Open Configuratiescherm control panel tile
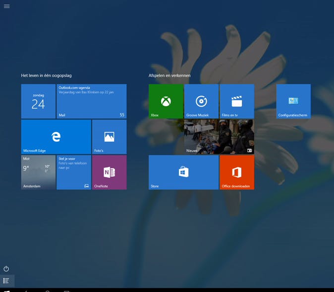The height and width of the screenshot is (292, 334). pos(293,101)
